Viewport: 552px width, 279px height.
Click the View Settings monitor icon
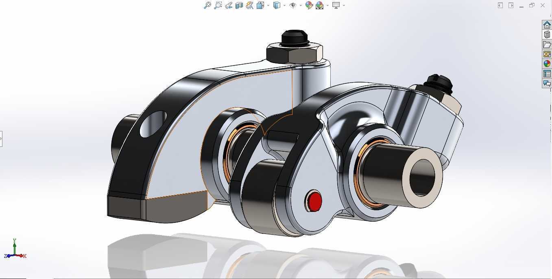(336, 5)
